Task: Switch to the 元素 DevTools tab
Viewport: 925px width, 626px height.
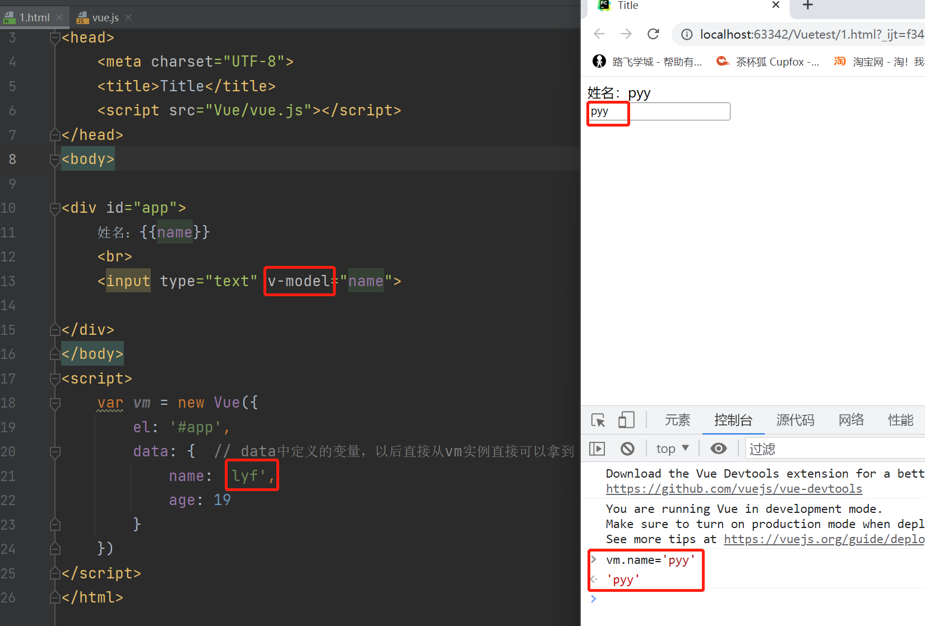Action: (677, 420)
